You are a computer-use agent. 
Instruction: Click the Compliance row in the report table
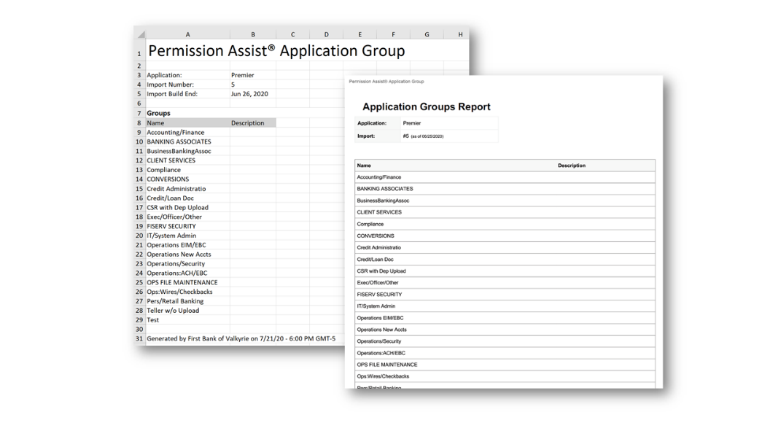point(372,224)
